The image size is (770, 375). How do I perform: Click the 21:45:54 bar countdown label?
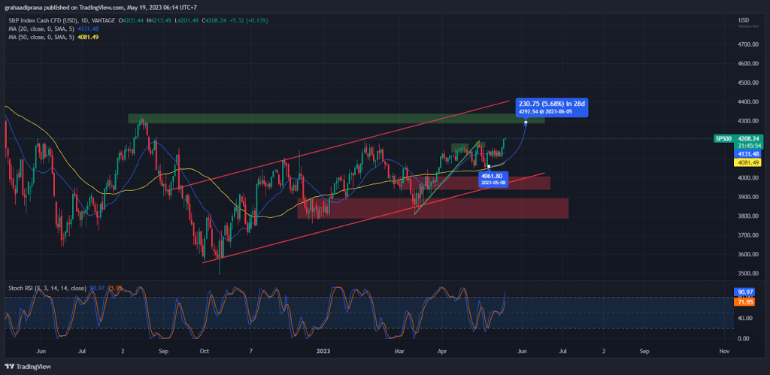click(x=748, y=146)
